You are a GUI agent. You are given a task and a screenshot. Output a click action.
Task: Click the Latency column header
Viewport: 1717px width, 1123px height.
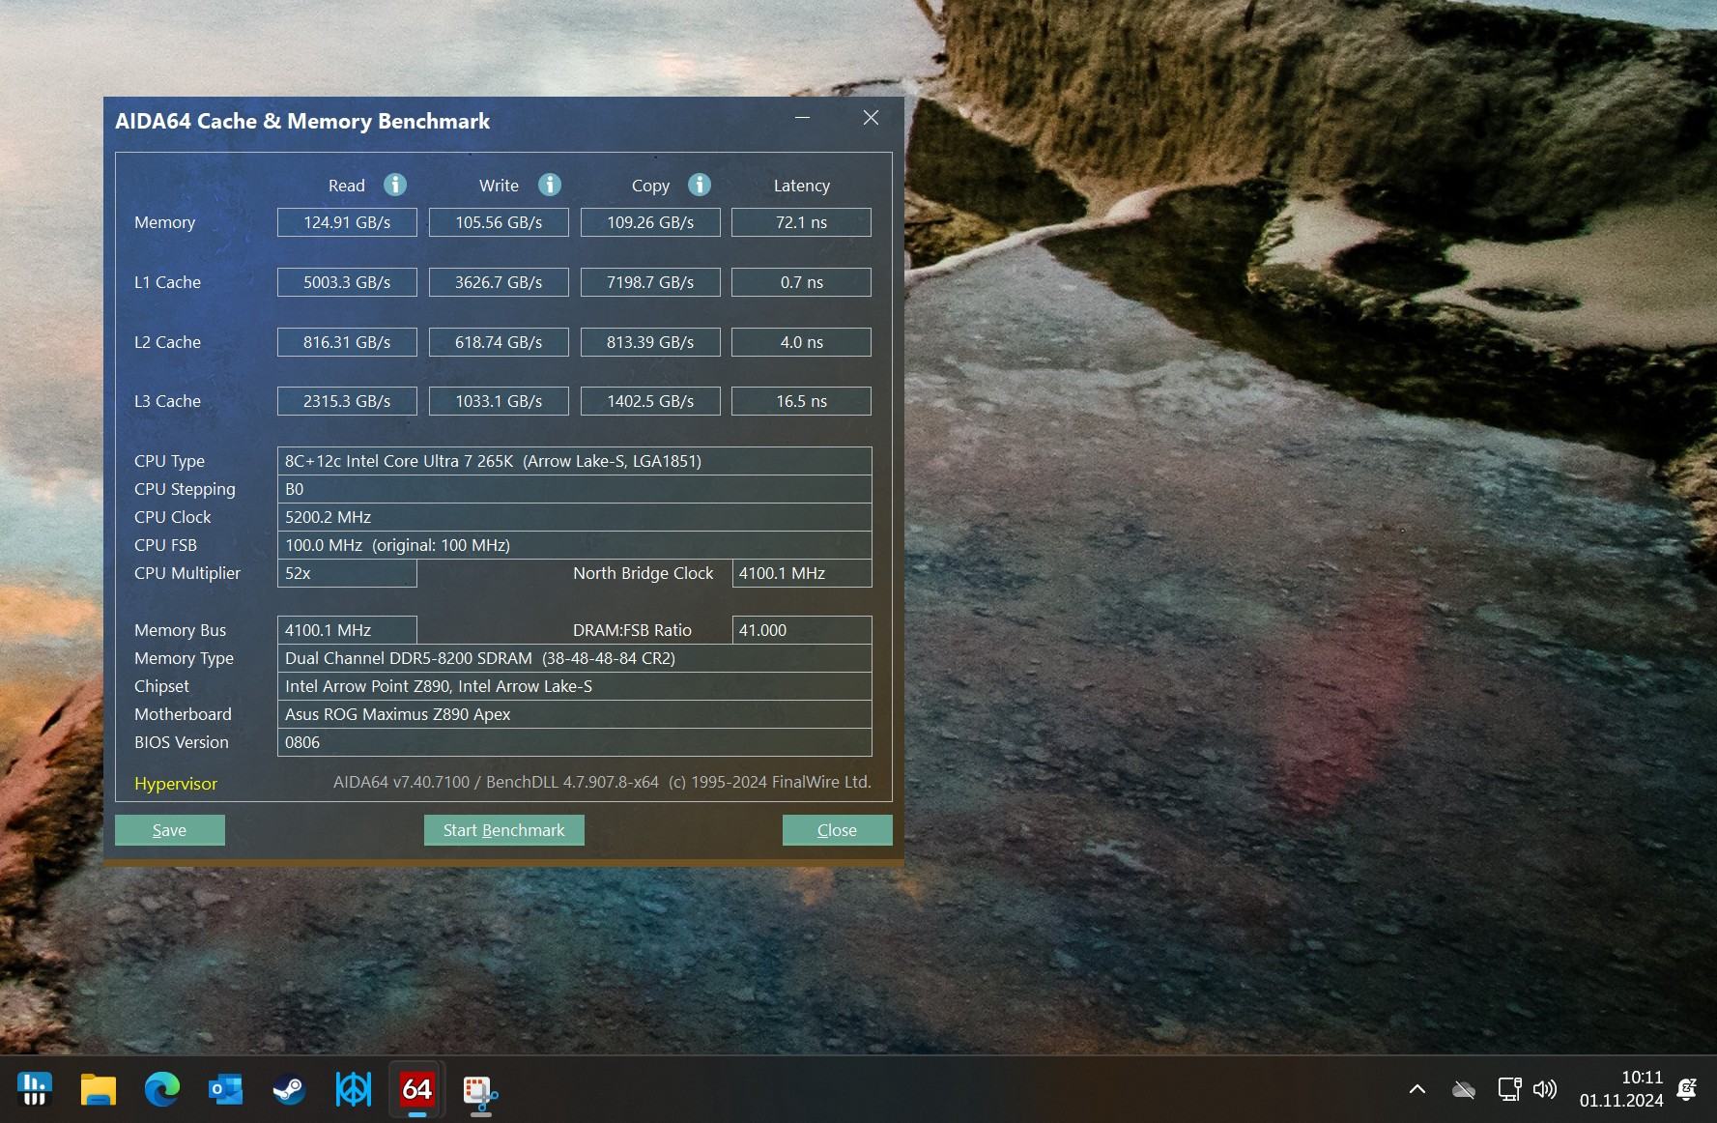(x=802, y=186)
